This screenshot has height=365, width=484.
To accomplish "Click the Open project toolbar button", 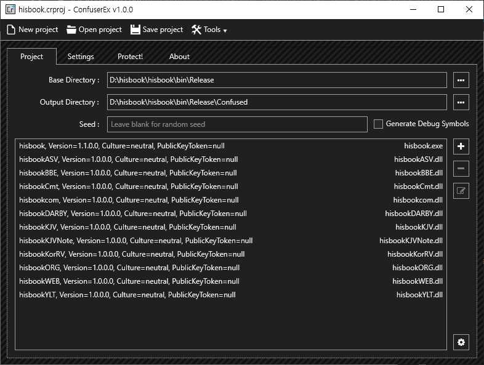I will (x=94, y=30).
